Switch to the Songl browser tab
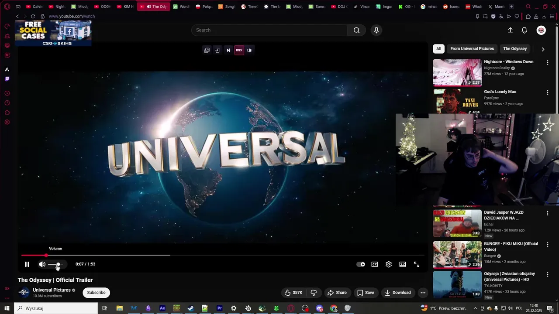559x314 pixels. coord(227,7)
